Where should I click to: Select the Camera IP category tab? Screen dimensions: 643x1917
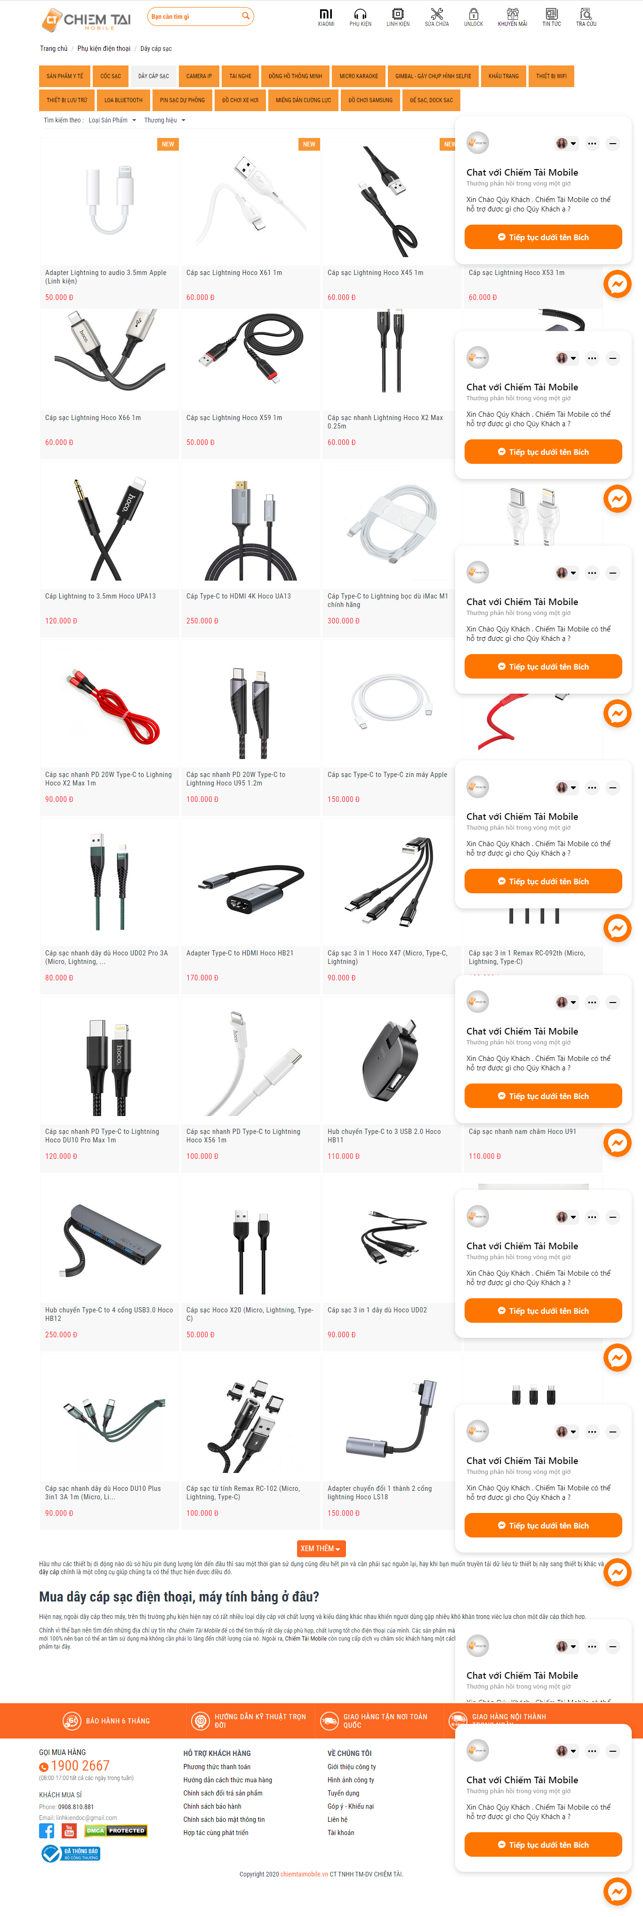[x=199, y=76]
